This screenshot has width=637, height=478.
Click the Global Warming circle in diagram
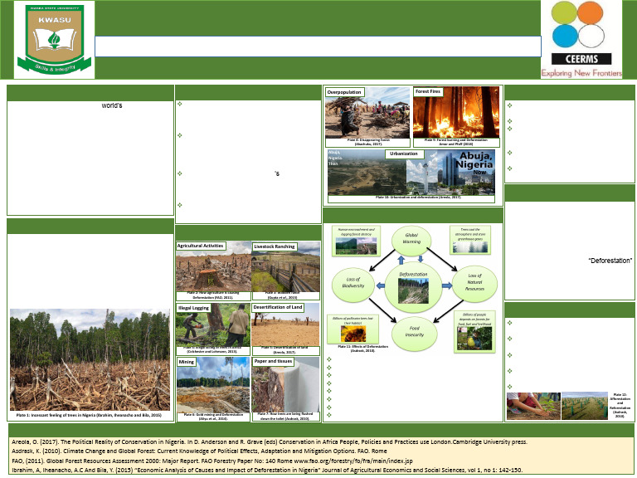pyautogui.click(x=411, y=241)
